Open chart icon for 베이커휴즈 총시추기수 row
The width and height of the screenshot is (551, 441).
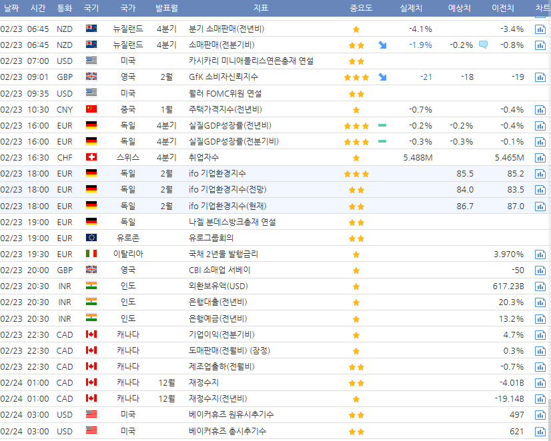pyautogui.click(x=540, y=432)
